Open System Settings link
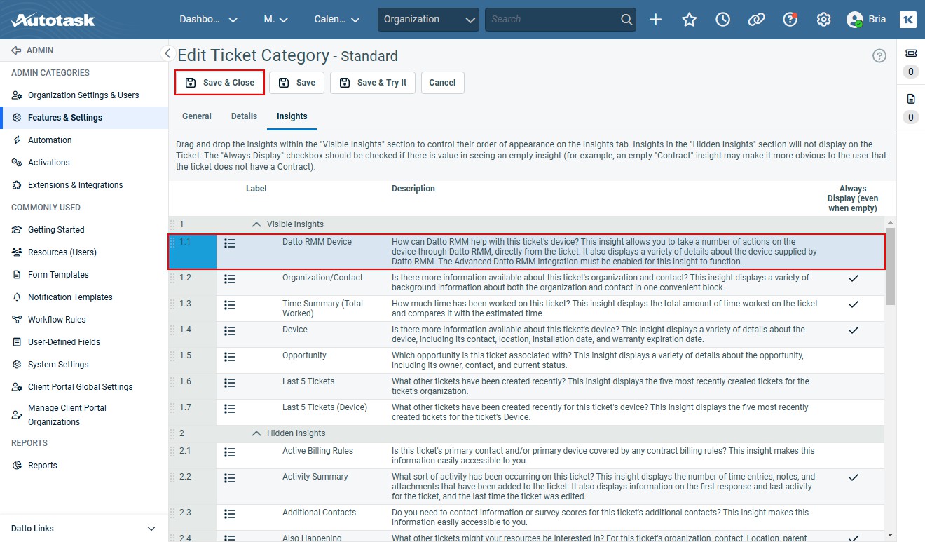The height and width of the screenshot is (542, 925). 58,365
